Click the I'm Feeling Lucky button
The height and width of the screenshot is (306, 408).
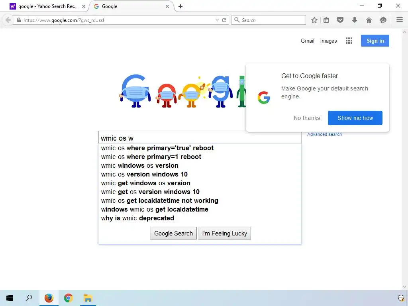click(225, 233)
